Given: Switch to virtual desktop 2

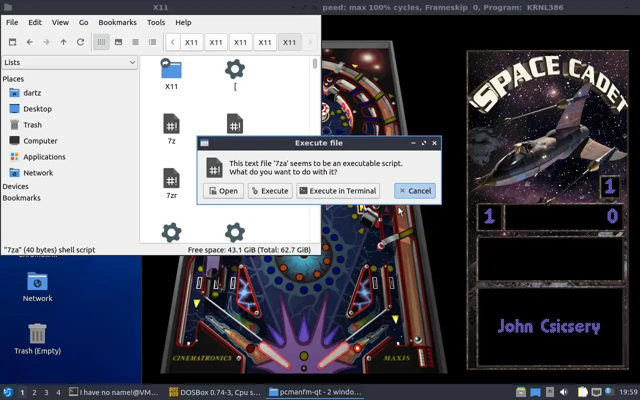Looking at the screenshot, I should [34, 392].
